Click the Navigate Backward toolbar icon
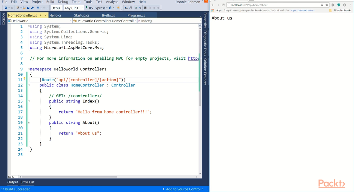The width and height of the screenshot is (354, 192). (x=6, y=8)
